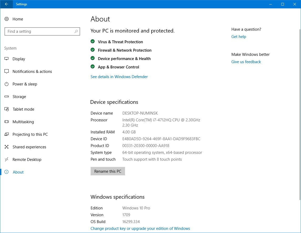This screenshot has height=233, width=301.
Task: Click the Shared experiences icon
Action: point(7,147)
